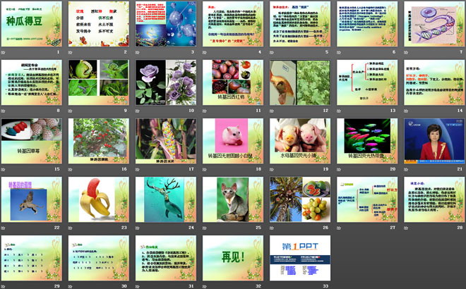Select slide 27 with the outline diagram

point(367,199)
